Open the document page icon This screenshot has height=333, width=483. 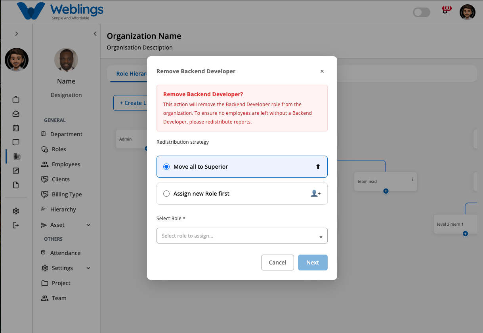pos(16,185)
